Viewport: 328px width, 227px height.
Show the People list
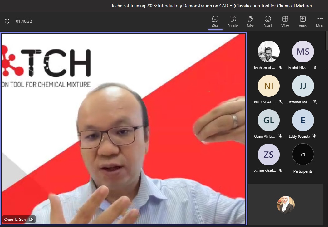pos(233,22)
